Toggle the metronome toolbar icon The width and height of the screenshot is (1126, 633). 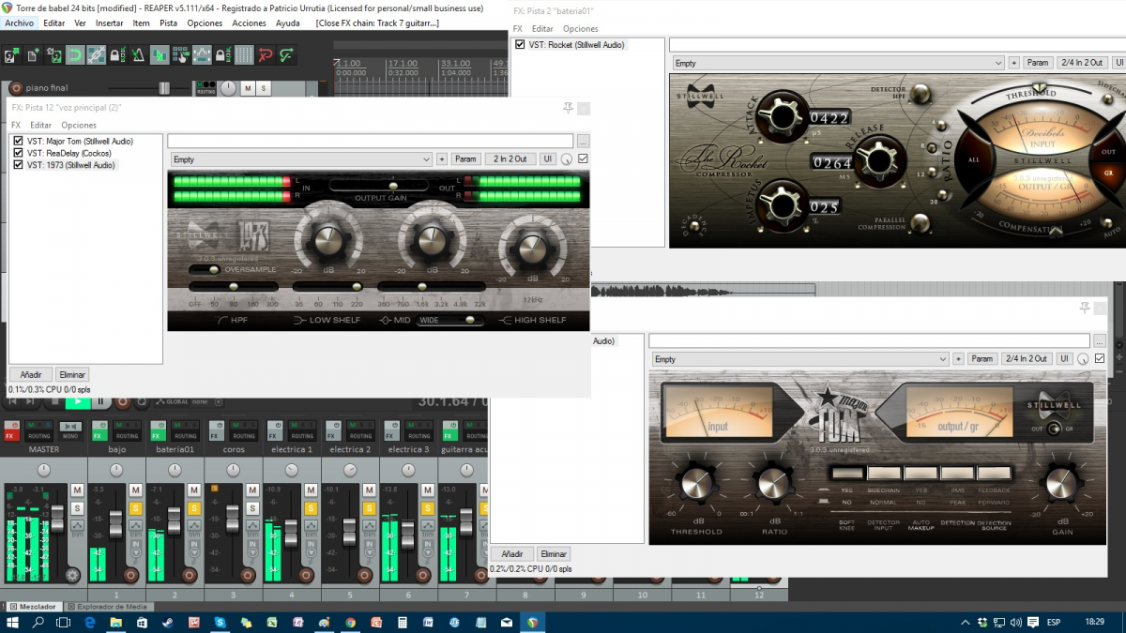tap(138, 55)
